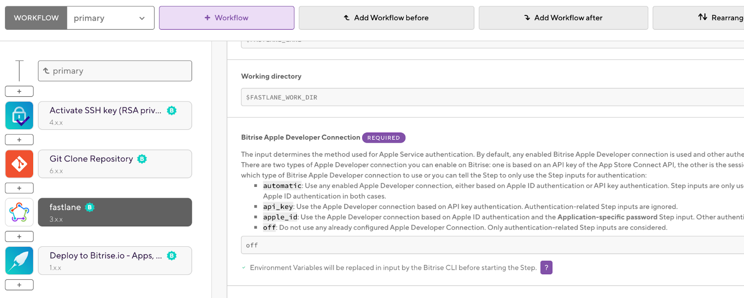Screen dimensions: 744x298
Task: Click the Activate SSH key step icon
Action: [x=19, y=115]
